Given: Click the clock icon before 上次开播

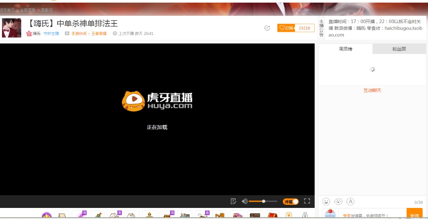Looking at the screenshot, I should click(x=115, y=33).
